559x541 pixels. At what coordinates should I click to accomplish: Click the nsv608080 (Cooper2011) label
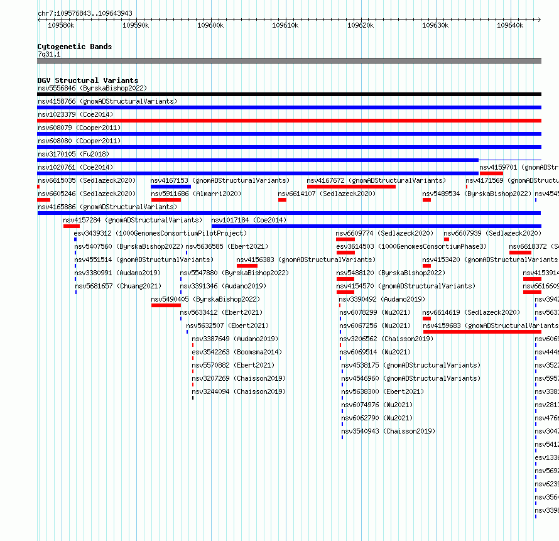[79, 141]
